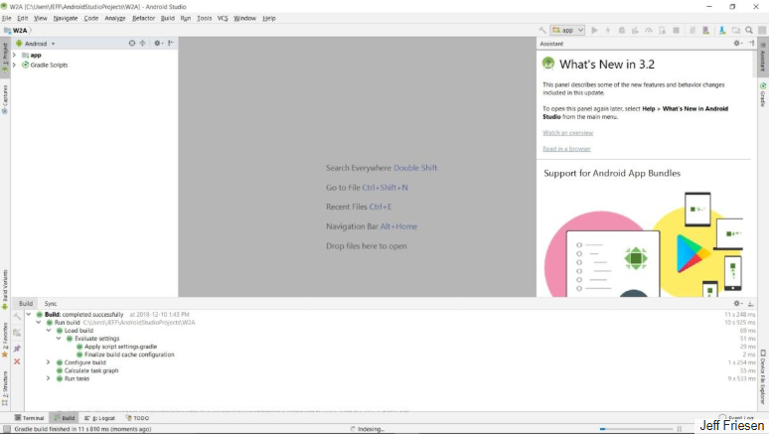Select the Build tab next to Sync
The height and width of the screenshot is (435, 773).
(26, 304)
